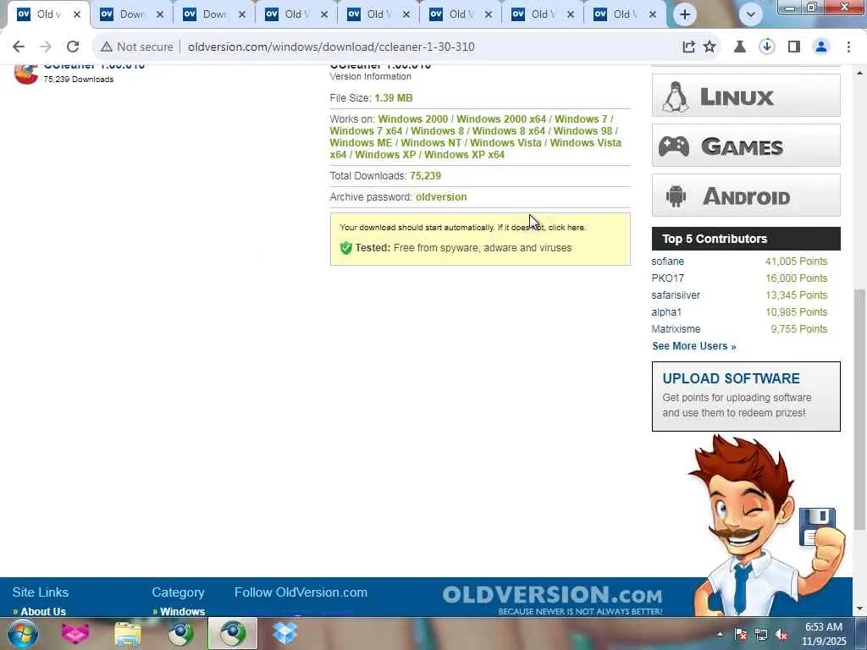The height and width of the screenshot is (650, 867).
Task: Click the address bar URL
Action: 331,47
